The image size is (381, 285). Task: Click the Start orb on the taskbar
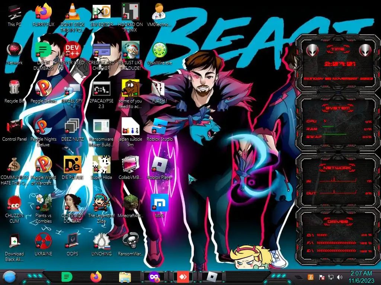pos(10,277)
